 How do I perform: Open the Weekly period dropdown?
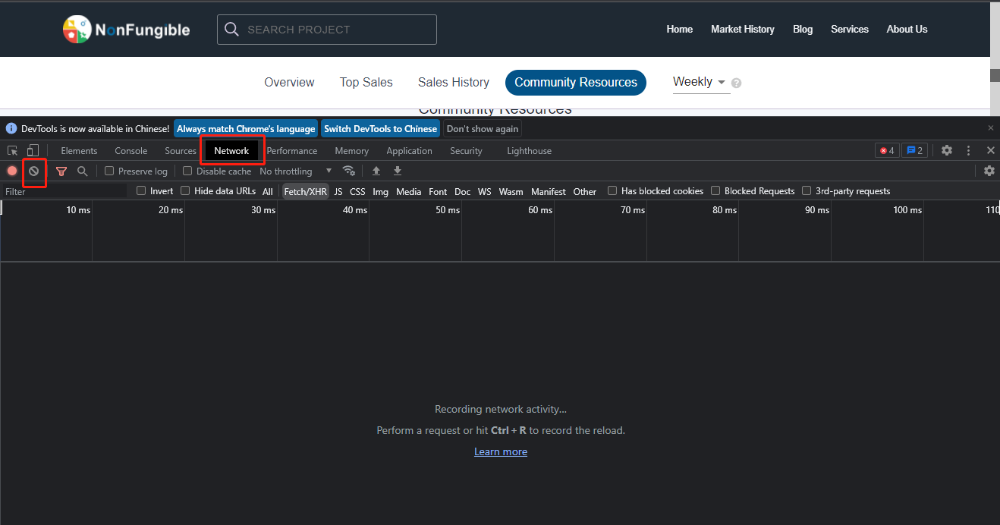tap(700, 82)
